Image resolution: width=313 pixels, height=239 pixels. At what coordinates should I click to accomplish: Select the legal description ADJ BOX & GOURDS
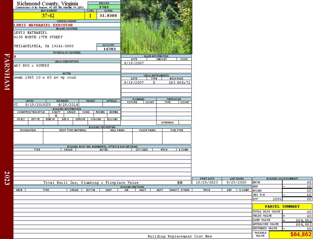(32, 65)
